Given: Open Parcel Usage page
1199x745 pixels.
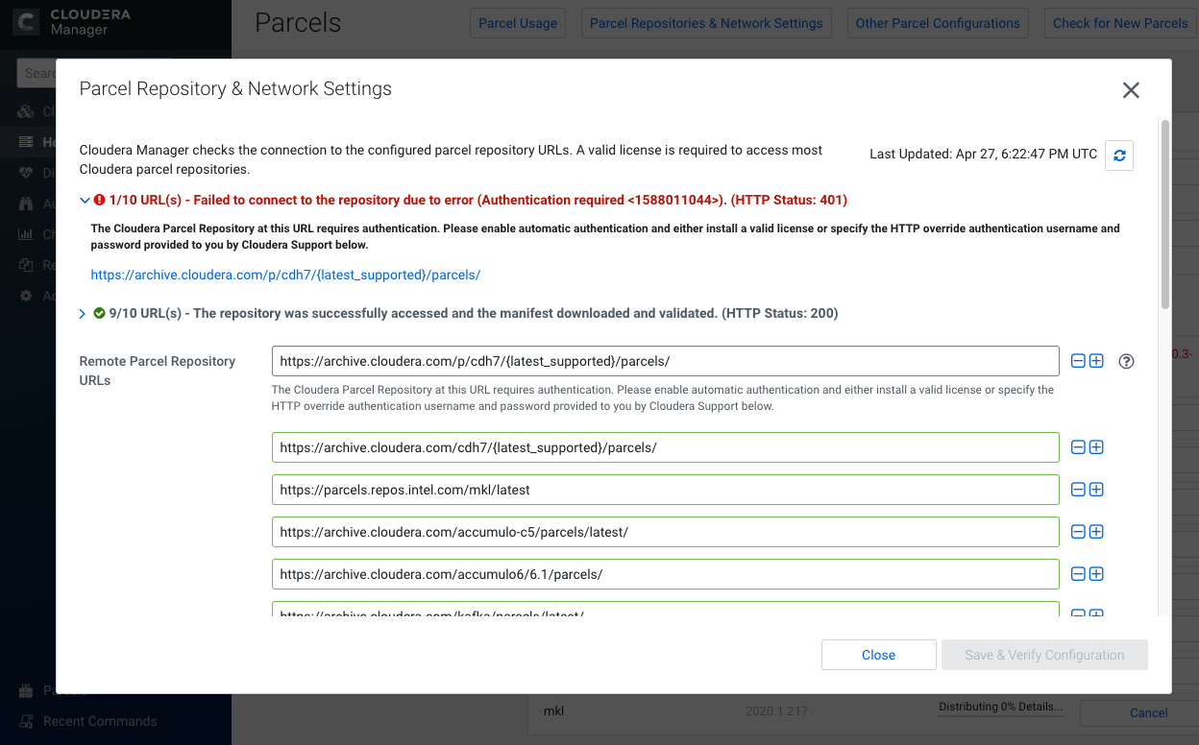Looking at the screenshot, I should tap(518, 23).
